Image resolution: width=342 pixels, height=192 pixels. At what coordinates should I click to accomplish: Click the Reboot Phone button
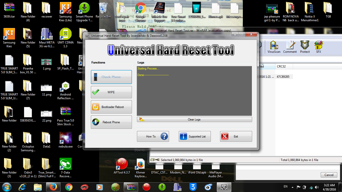(x=111, y=122)
